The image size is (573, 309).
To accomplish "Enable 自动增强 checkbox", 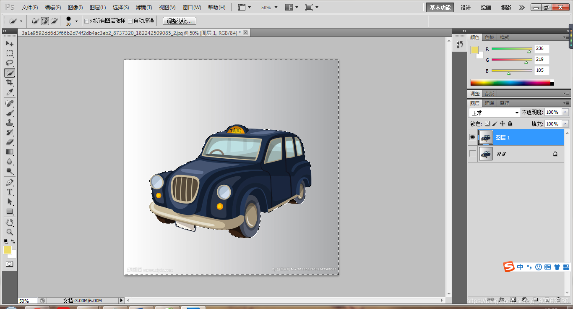I will tap(130, 21).
